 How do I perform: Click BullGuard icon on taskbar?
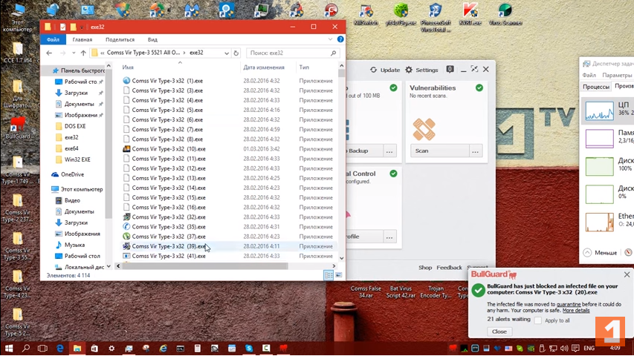(283, 348)
